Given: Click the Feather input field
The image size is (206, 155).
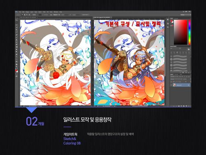Looking at the screenshot, I should coord(39,14).
